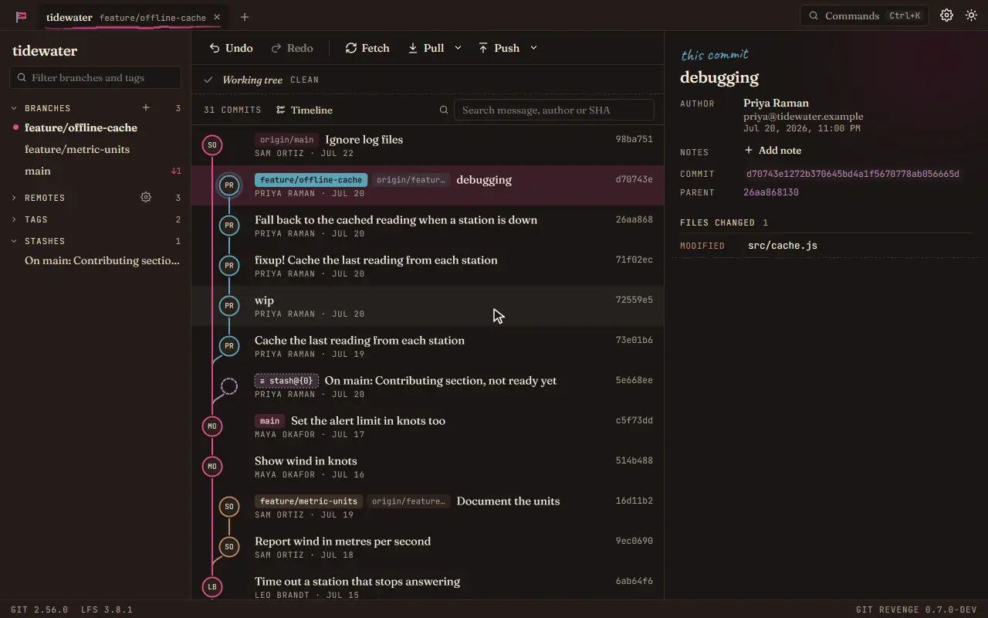Select the main branch in sidebar
Screen dimensions: 988x618
click(96, 171)
